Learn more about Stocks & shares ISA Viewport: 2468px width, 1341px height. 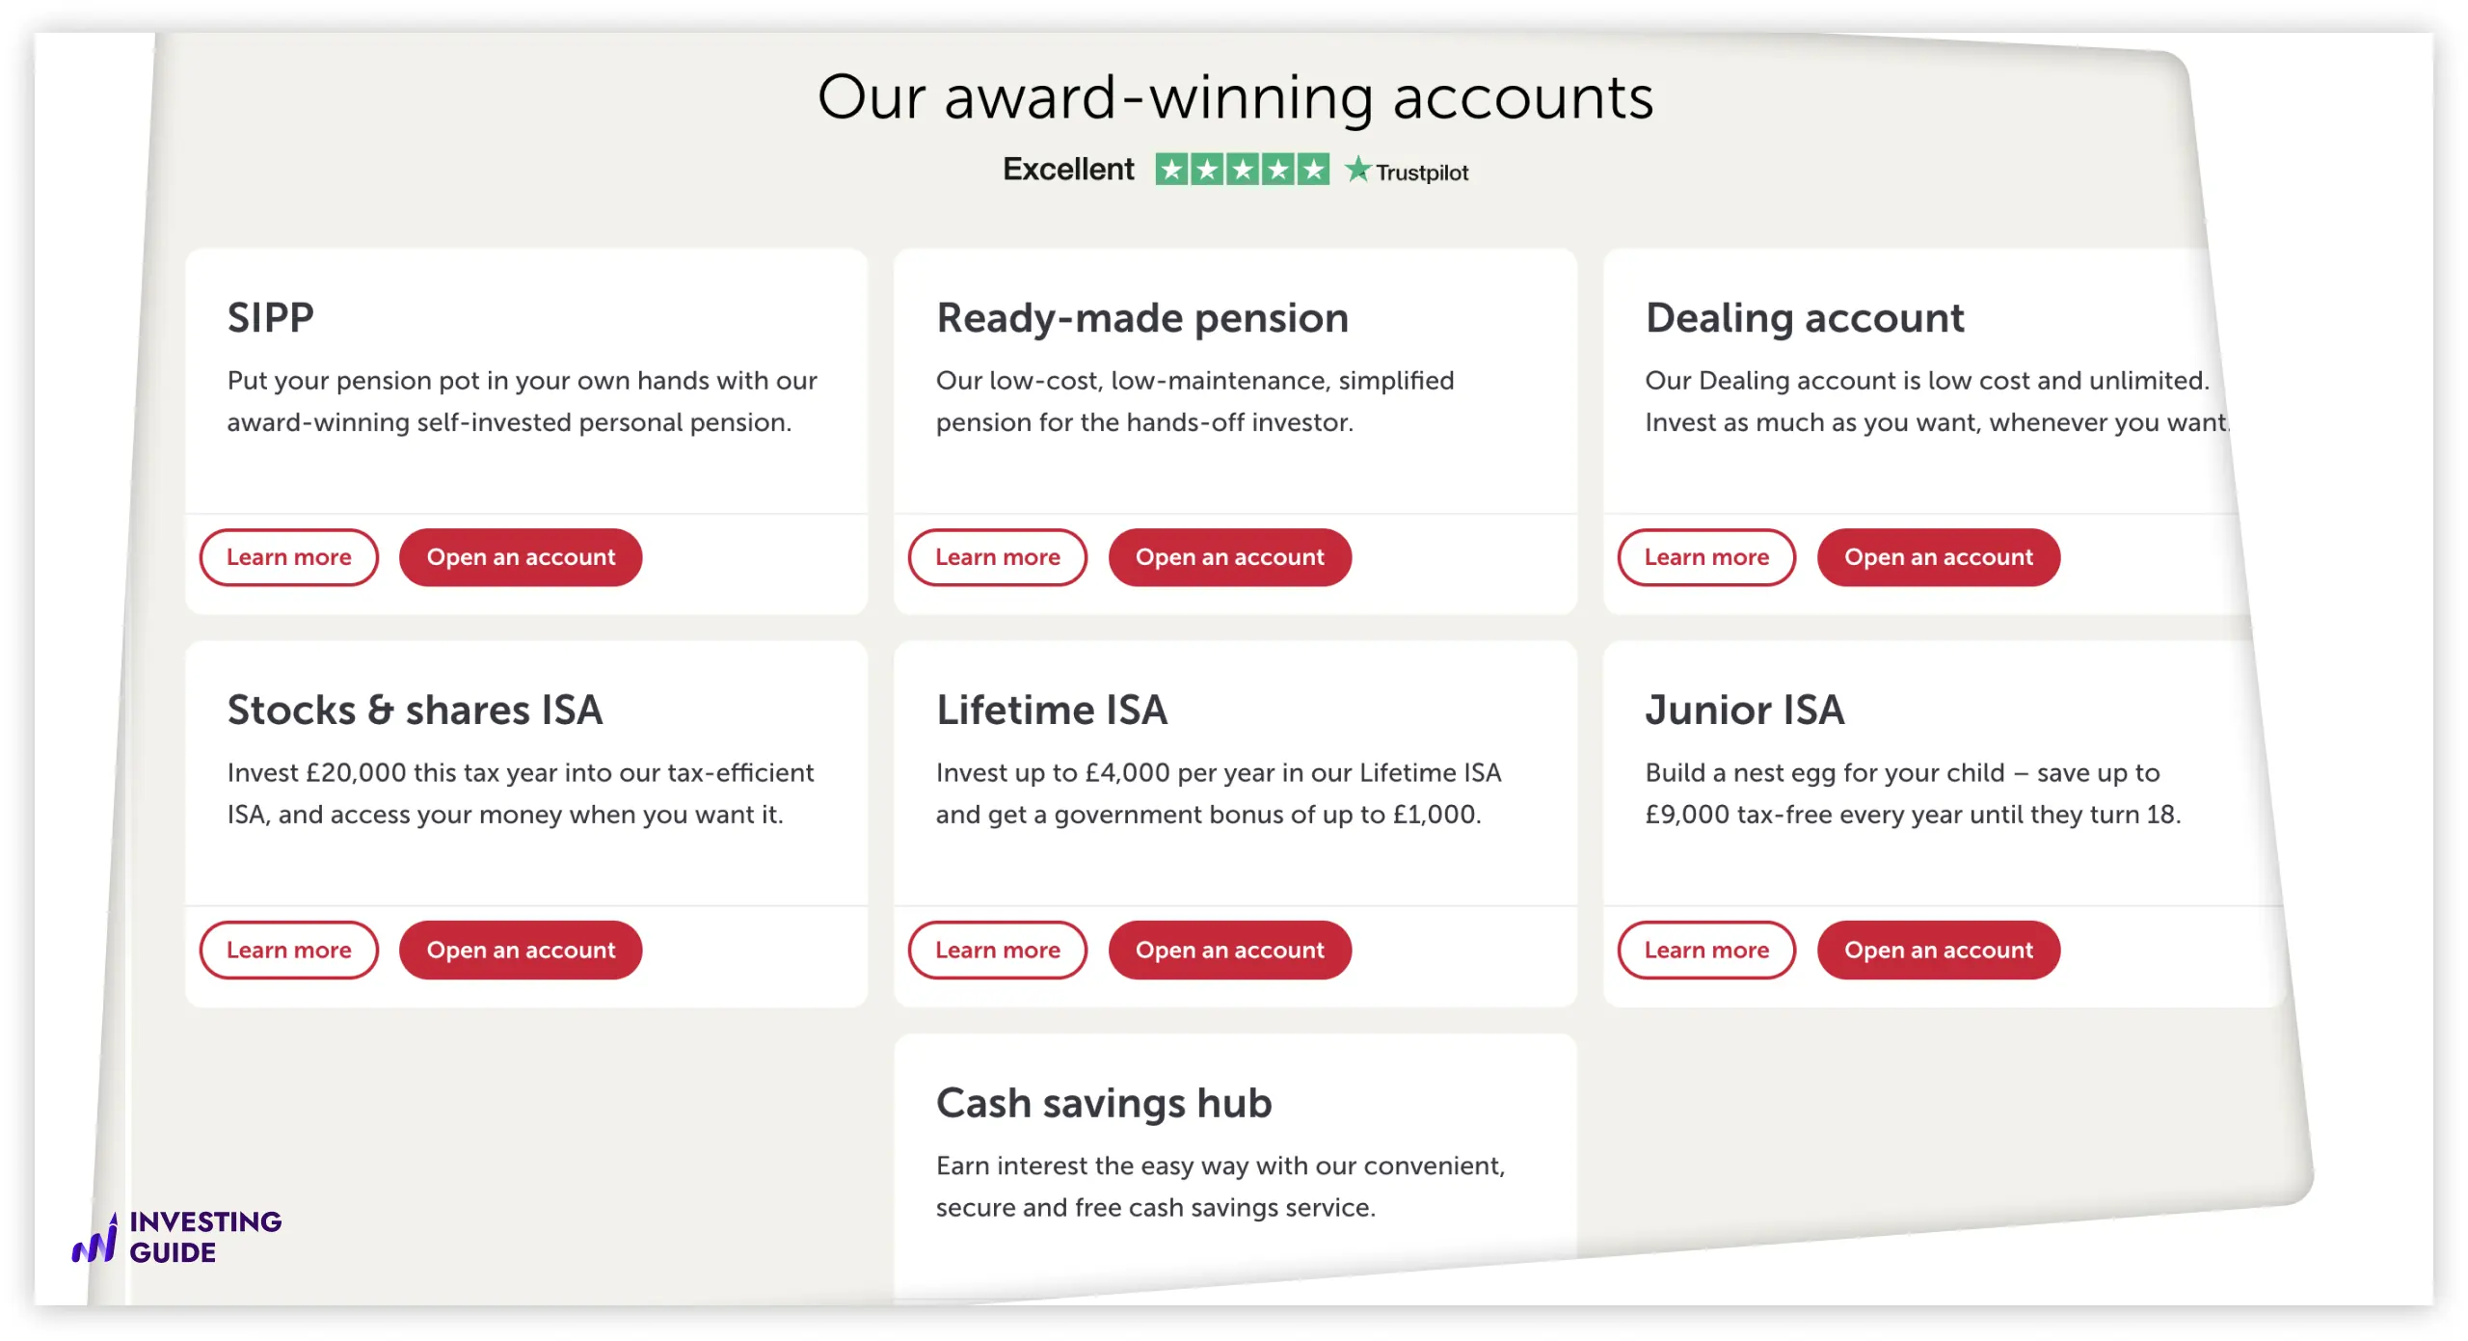[288, 951]
